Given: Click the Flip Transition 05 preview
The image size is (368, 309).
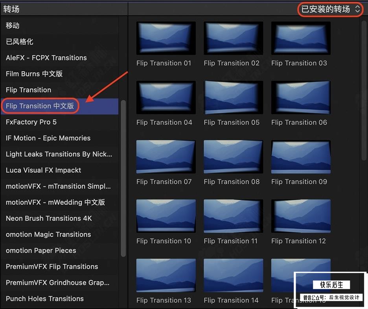Looking at the screenshot, I should (233, 97).
